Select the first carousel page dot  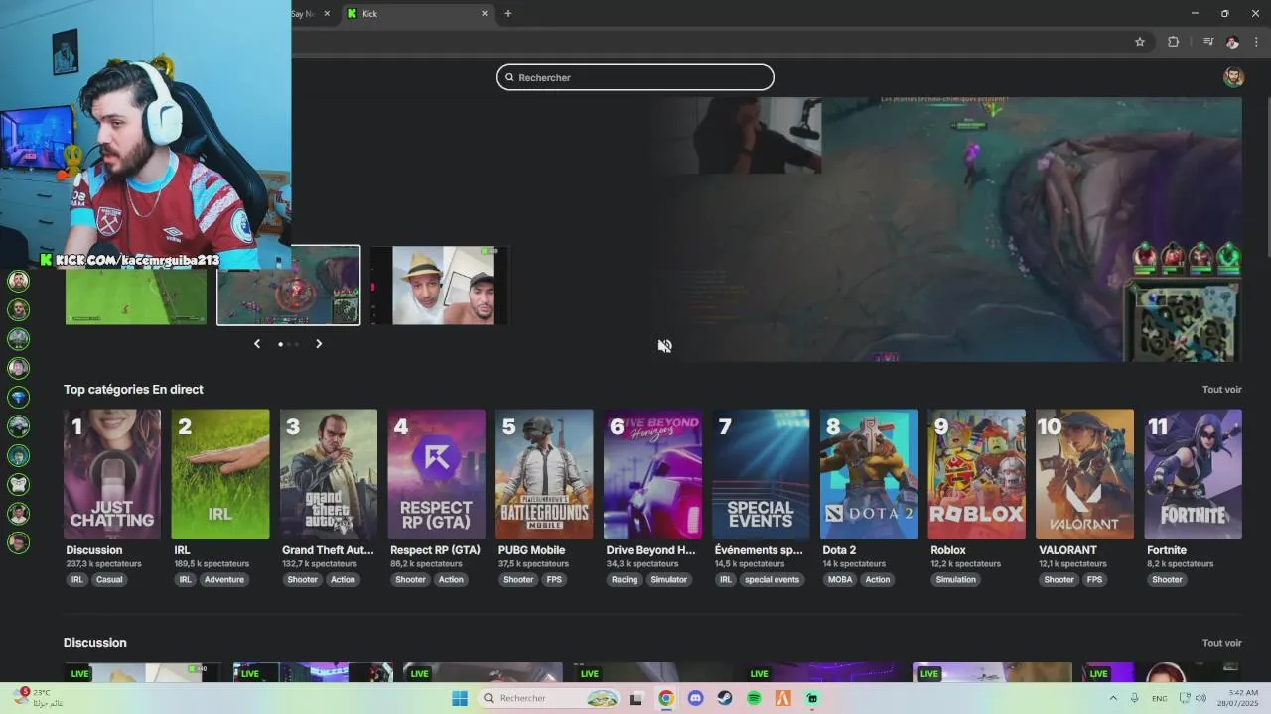281,344
